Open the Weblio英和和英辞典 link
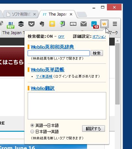Screen dimensions: 132x149 (x=52, y=47)
